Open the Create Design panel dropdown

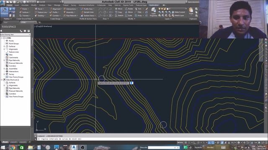coord(56,19)
